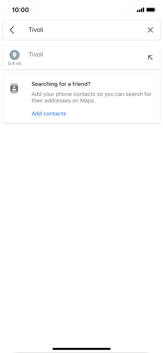Tap the back arrow in search bar
Screen dimensions: 163x353
point(12,30)
